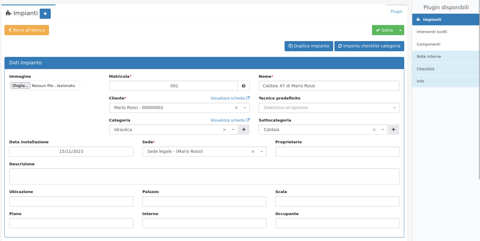Clear the Idraulica category selection

224,130
